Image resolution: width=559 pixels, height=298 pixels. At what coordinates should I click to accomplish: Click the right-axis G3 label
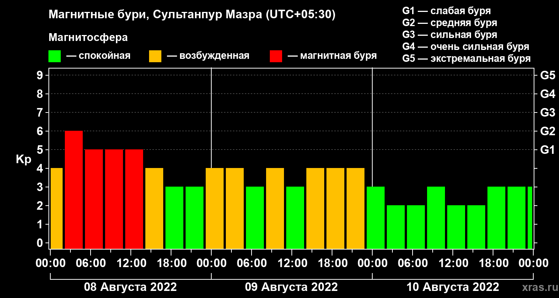tap(547, 112)
